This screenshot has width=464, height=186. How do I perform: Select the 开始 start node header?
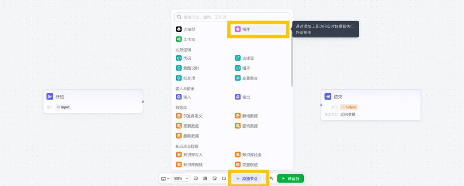93,96
